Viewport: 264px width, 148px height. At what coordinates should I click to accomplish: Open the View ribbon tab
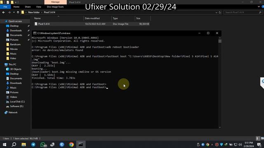38,7
